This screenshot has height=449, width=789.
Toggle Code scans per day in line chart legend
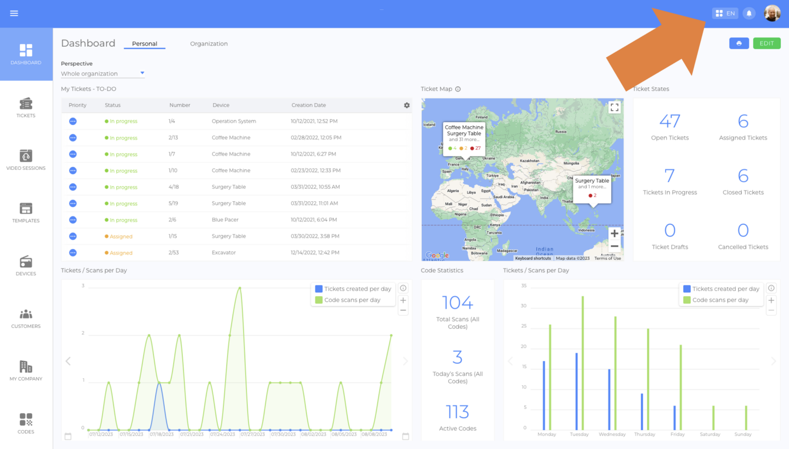tap(348, 300)
